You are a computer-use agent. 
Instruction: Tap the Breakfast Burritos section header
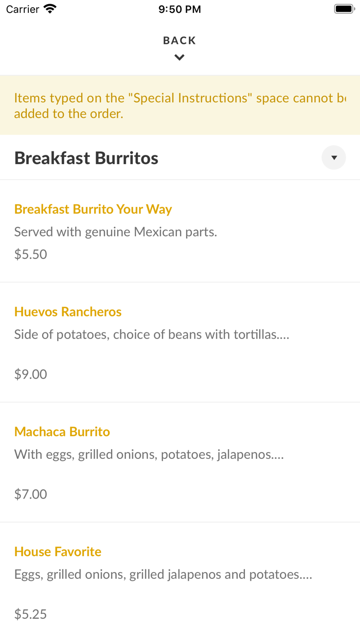tap(86, 158)
